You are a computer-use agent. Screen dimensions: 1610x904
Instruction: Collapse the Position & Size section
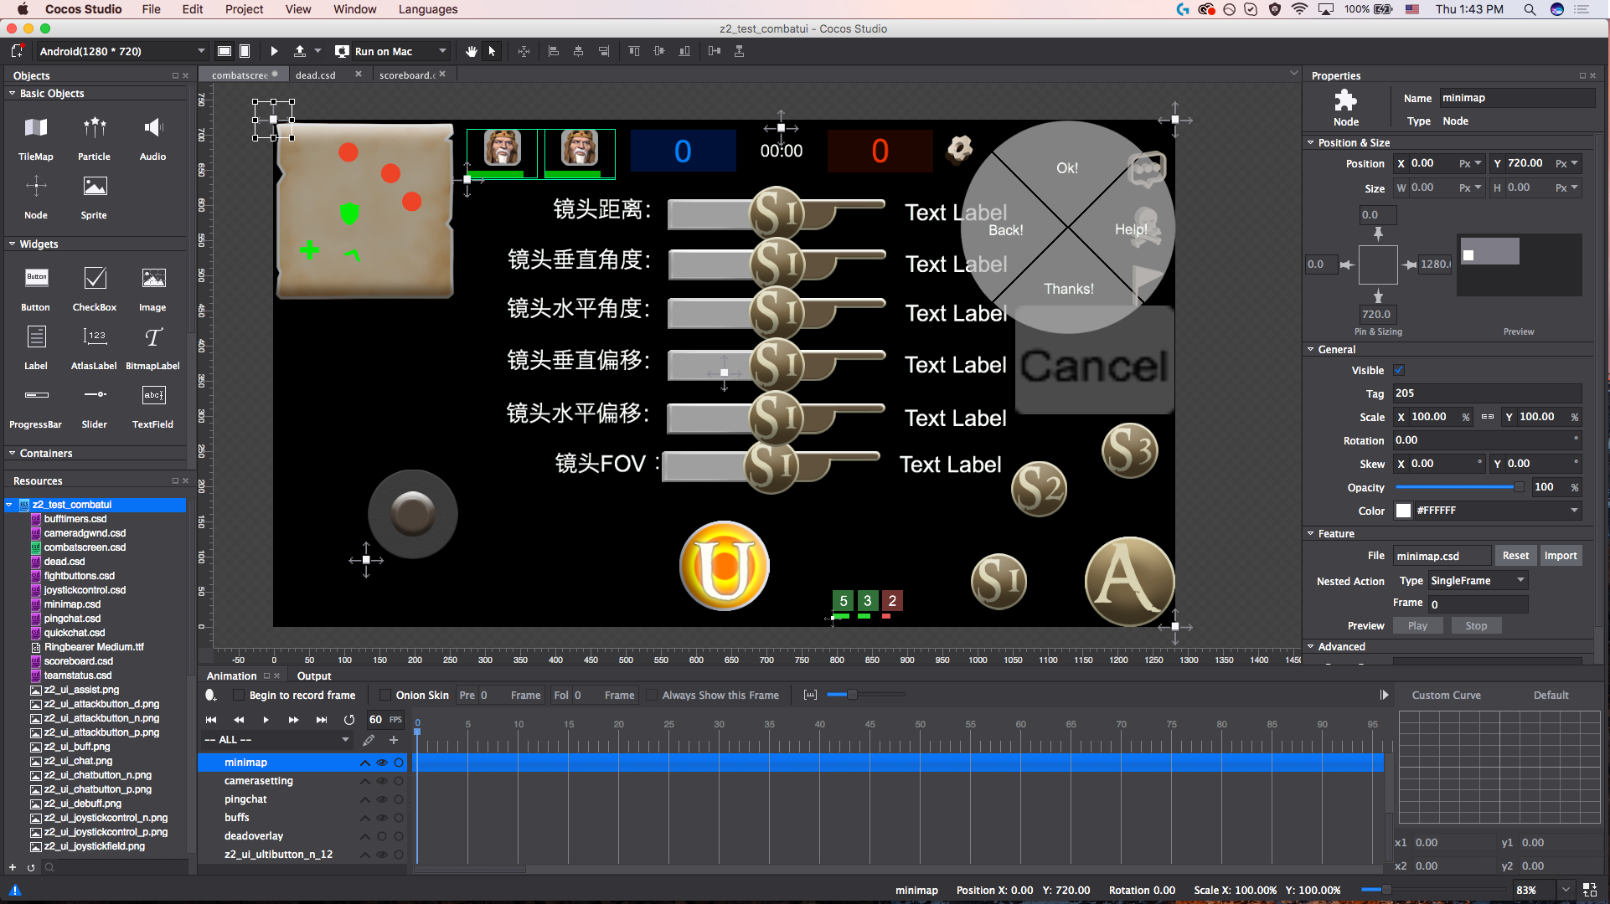tap(1311, 142)
